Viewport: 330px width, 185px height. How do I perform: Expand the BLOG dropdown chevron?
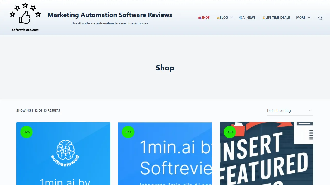[x=232, y=18]
